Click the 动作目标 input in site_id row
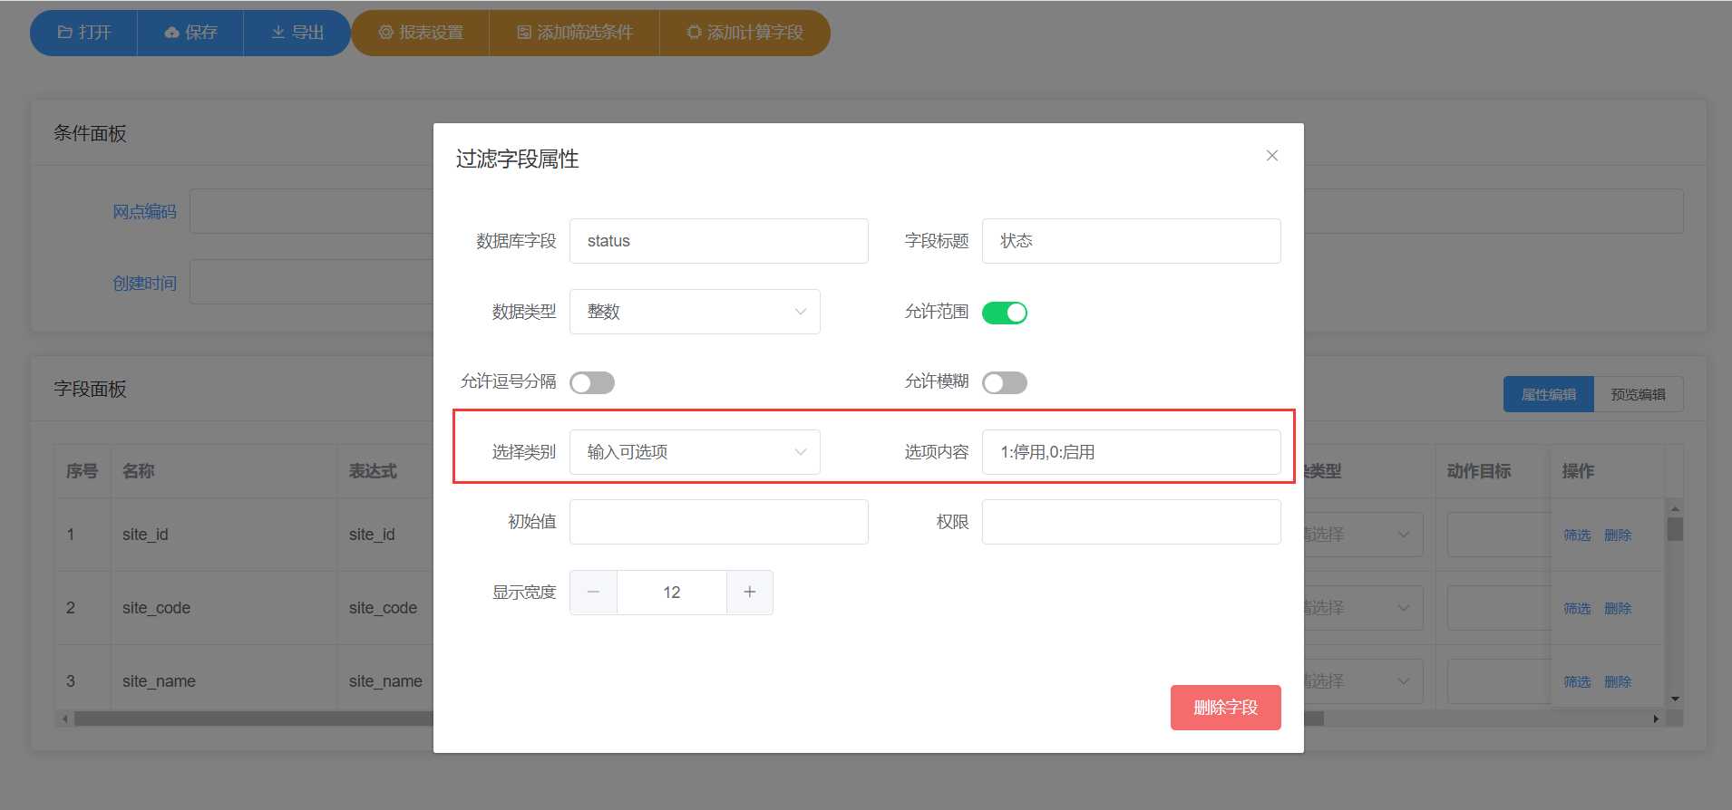This screenshot has height=810, width=1732. point(1498,535)
